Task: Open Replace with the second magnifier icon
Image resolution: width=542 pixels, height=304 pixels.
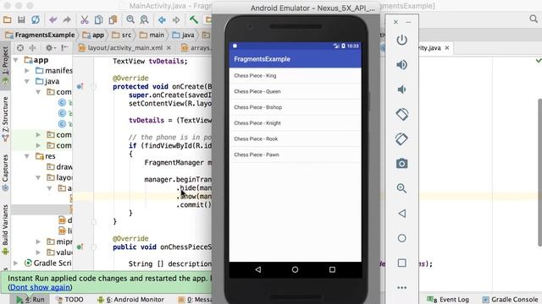Action: click(144, 20)
